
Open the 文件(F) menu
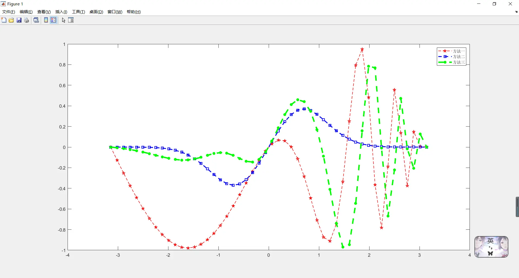click(x=9, y=12)
